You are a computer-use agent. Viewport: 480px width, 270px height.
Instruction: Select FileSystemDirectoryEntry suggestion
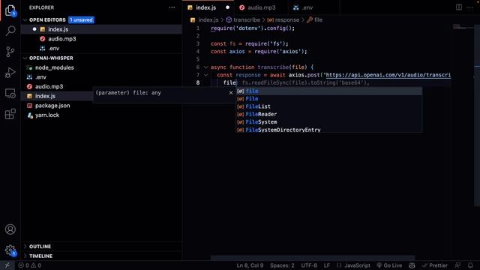(x=328, y=130)
